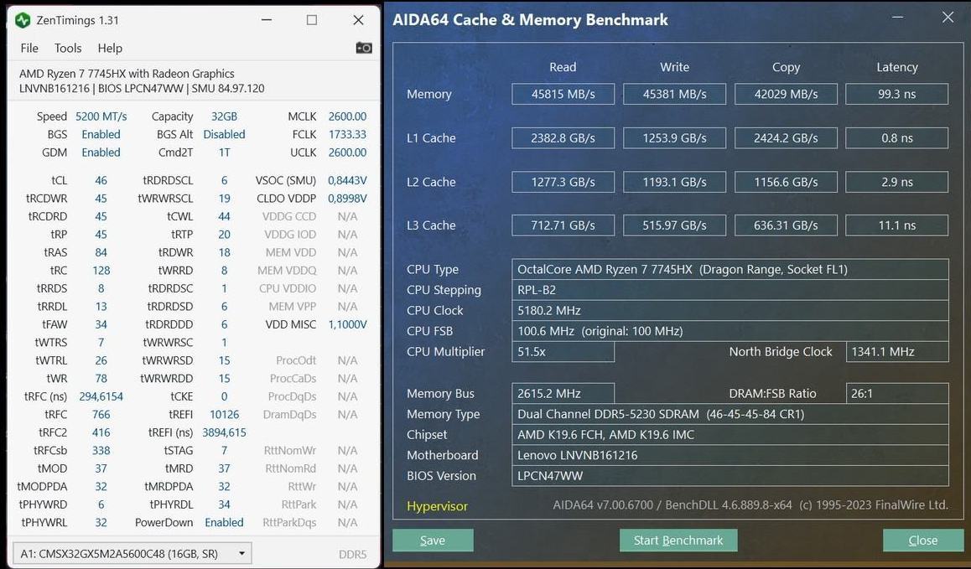Image resolution: width=971 pixels, height=569 pixels.
Task: Click the CPU Type field with Ryzen 7 7745HX
Action: 730,269
